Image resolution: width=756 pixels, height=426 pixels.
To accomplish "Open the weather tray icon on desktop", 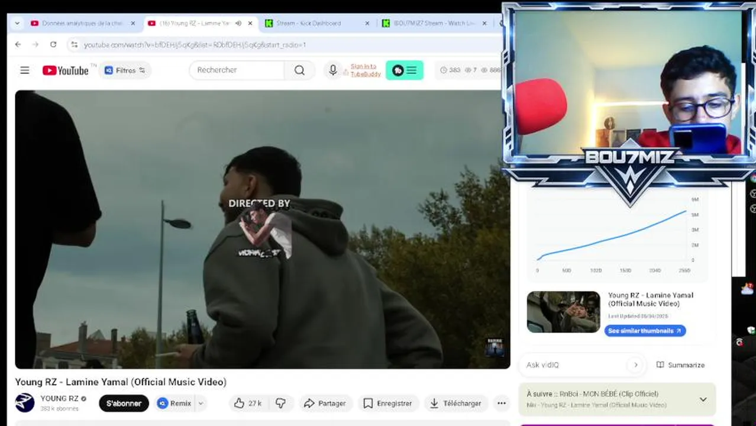I will (x=748, y=289).
